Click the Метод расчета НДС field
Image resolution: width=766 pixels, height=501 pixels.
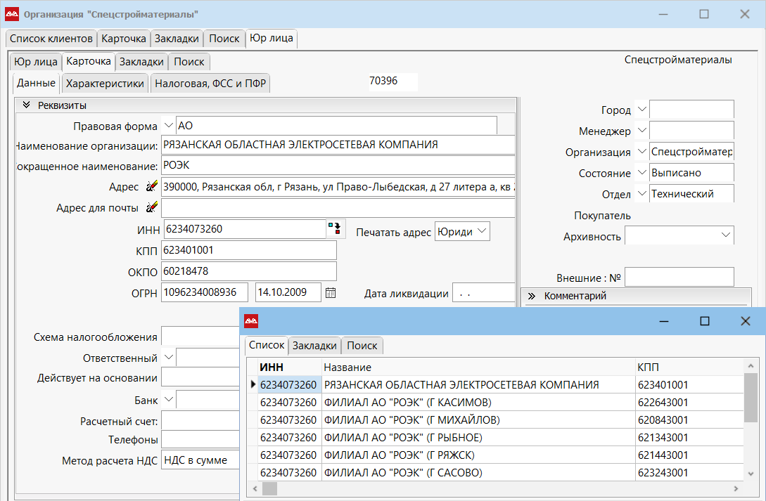(200, 460)
